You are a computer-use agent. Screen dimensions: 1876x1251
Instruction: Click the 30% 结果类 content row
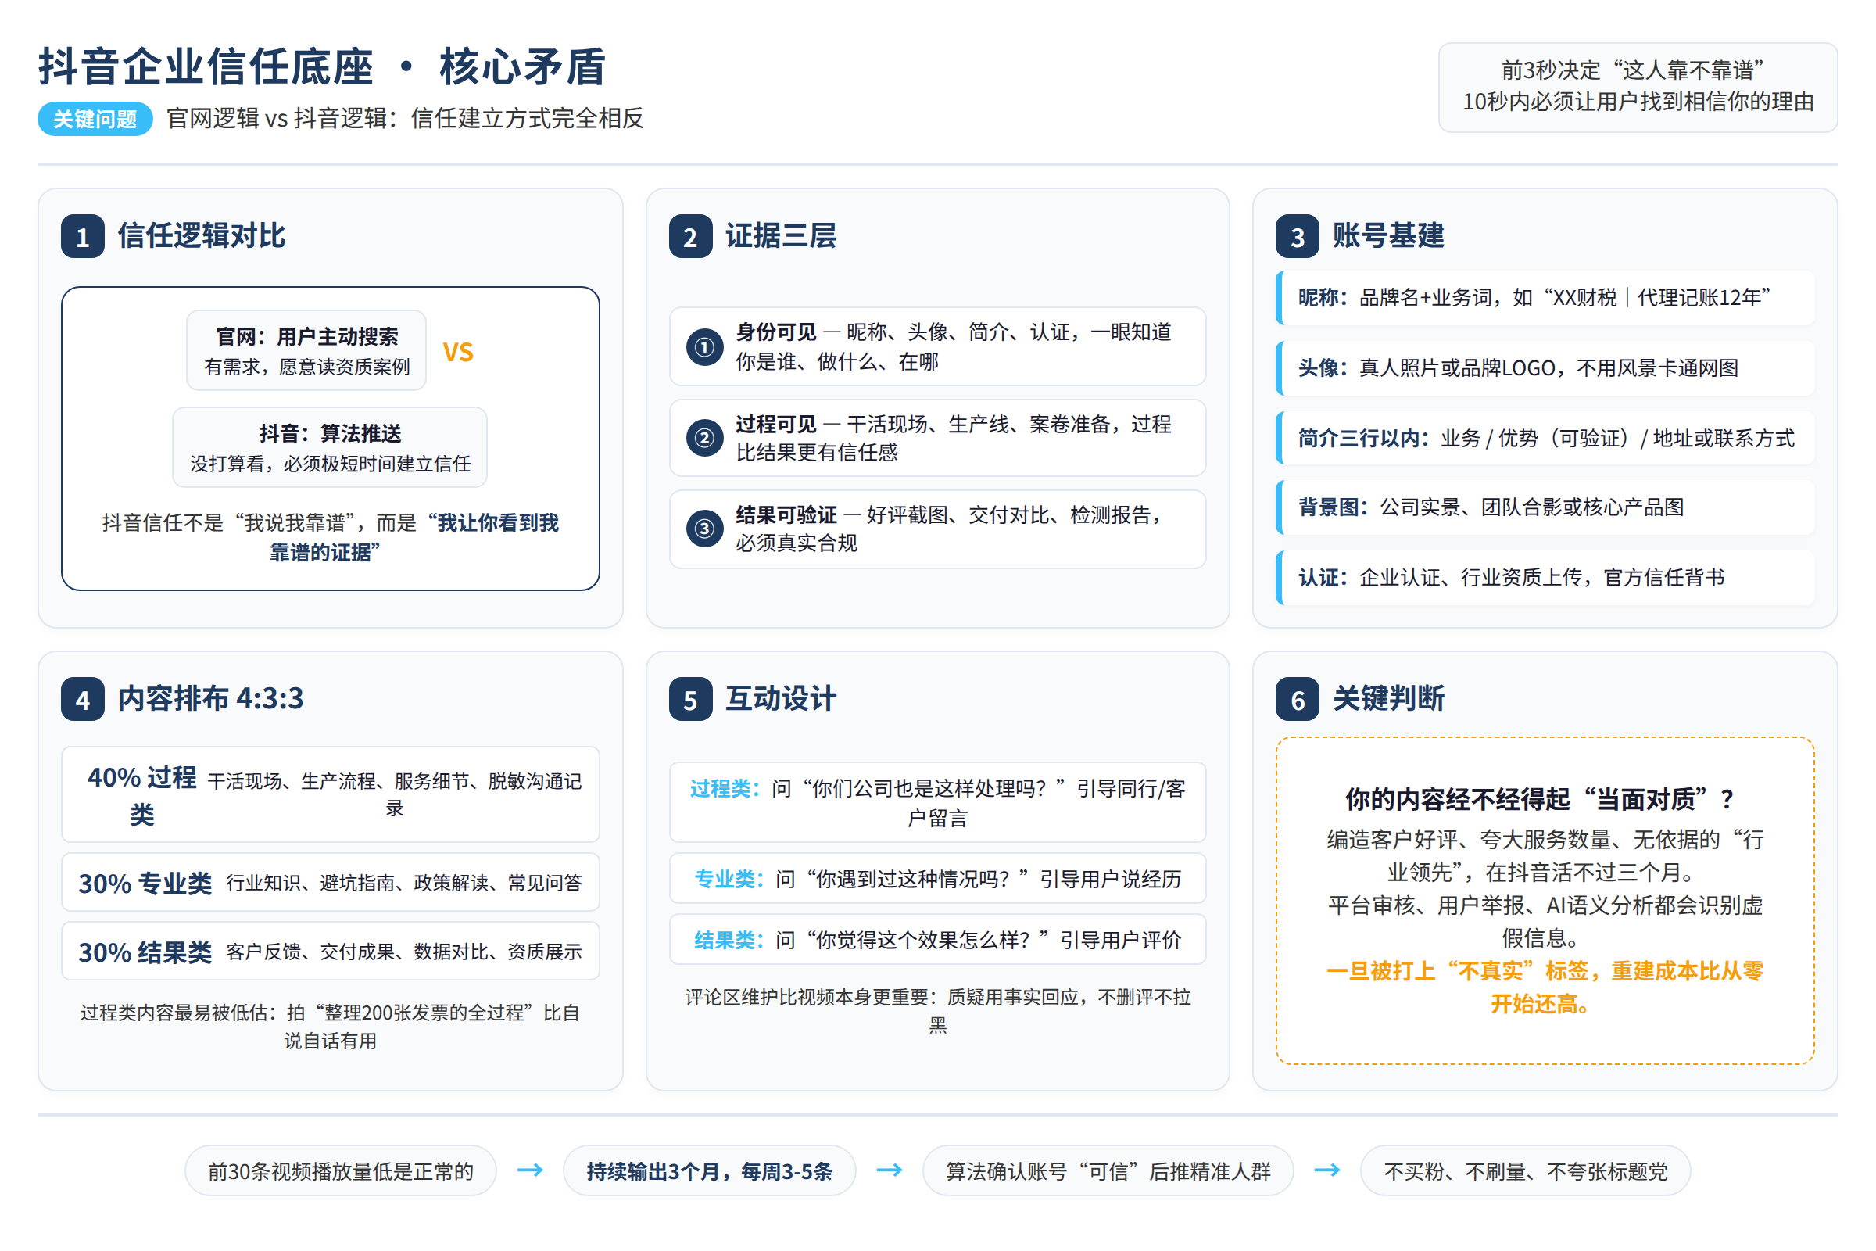[330, 951]
